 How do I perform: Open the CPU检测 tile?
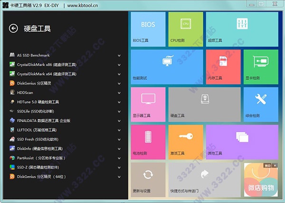tap(186, 29)
